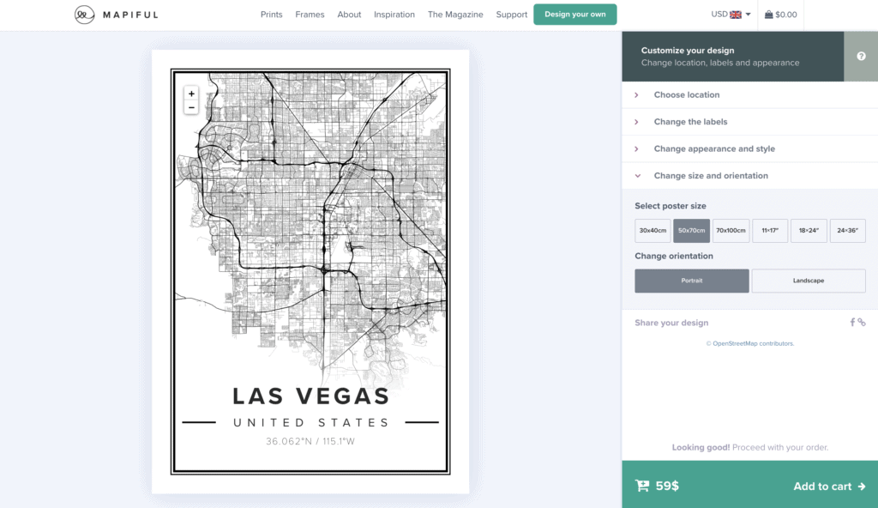Open The Magazine page

pyautogui.click(x=455, y=15)
